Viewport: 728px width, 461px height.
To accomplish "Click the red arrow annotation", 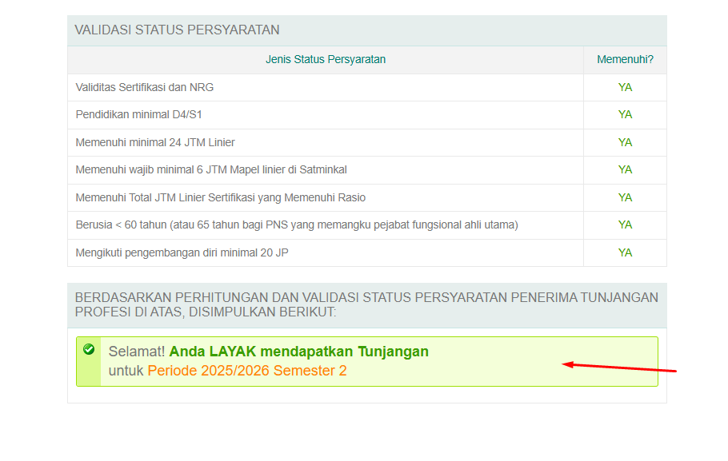I will [620, 368].
